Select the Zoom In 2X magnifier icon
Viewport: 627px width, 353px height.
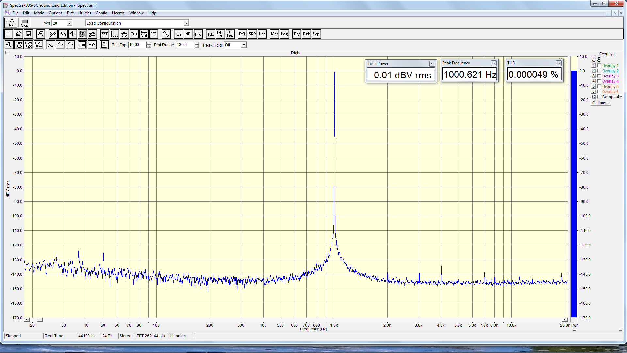point(19,45)
